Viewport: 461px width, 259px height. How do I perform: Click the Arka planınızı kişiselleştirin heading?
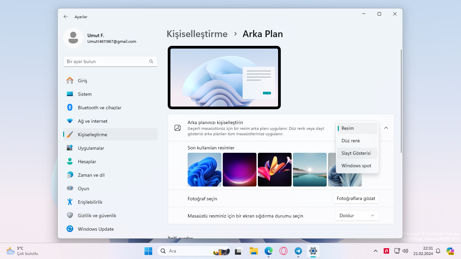pos(215,122)
